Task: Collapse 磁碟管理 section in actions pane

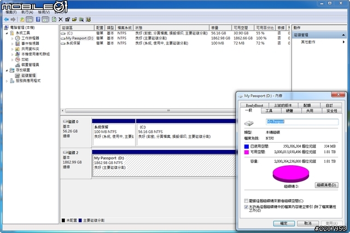Action: 343,35
